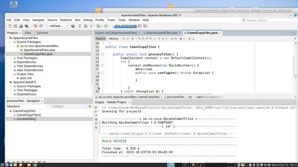Open the file manager folder in taskbar
The width and height of the screenshot is (298, 167).
[x=29, y=165]
